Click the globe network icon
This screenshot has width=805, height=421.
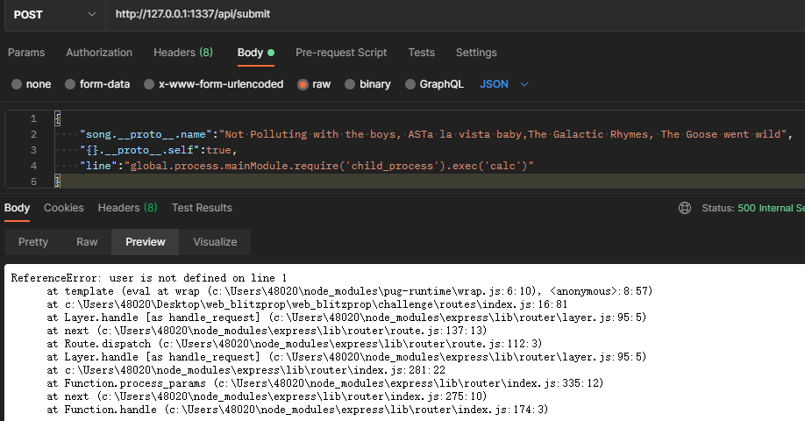pyautogui.click(x=685, y=208)
